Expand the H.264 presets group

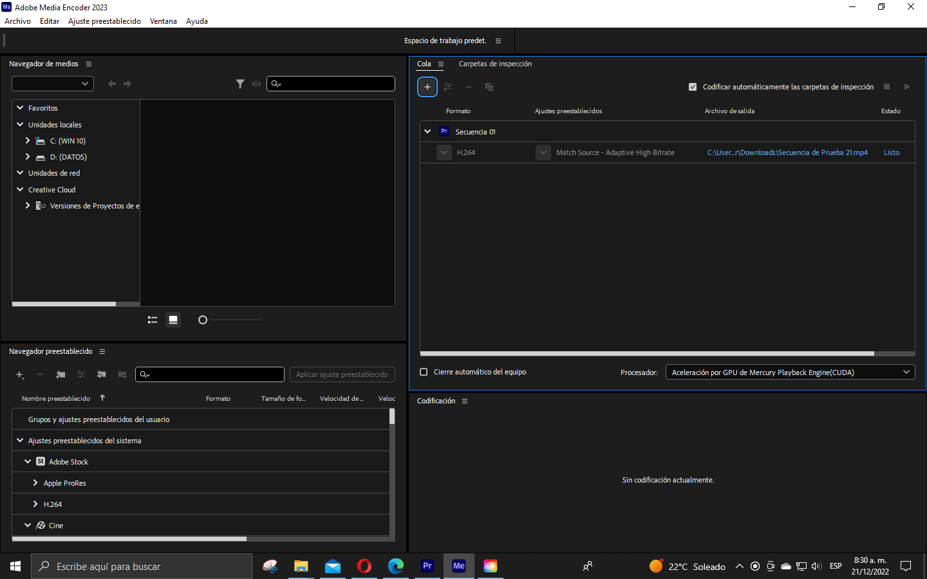(35, 504)
